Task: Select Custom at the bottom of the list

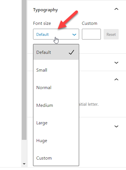Action: [x=56, y=158]
